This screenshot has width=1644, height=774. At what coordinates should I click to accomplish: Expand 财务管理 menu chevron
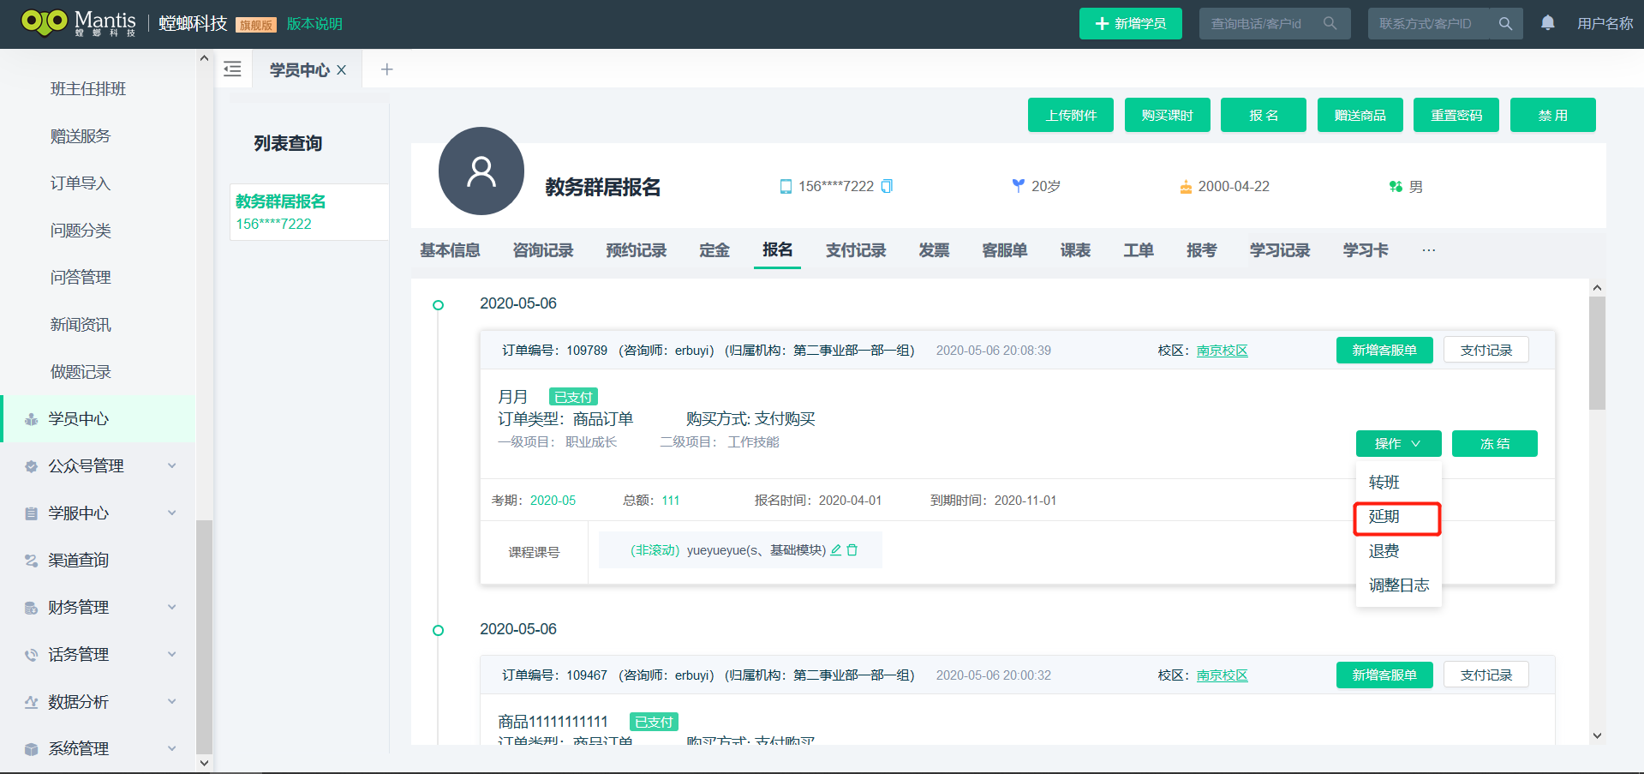click(x=171, y=608)
